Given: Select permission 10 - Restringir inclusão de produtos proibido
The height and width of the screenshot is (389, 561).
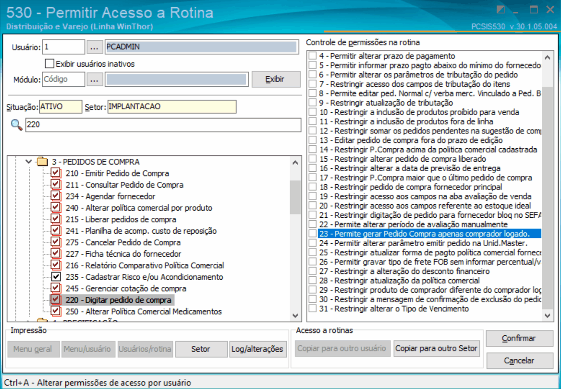Looking at the screenshot, I should [419, 112].
